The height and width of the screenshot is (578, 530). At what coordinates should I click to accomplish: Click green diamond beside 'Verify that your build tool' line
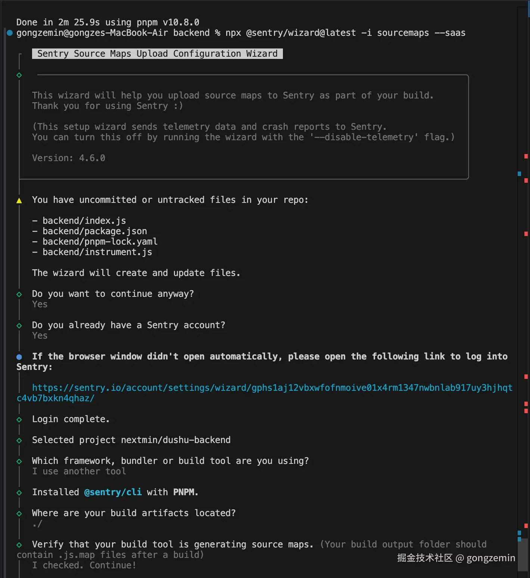click(x=19, y=545)
